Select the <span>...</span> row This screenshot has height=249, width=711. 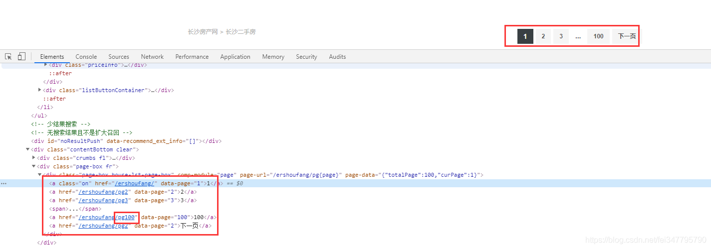[x=75, y=209]
